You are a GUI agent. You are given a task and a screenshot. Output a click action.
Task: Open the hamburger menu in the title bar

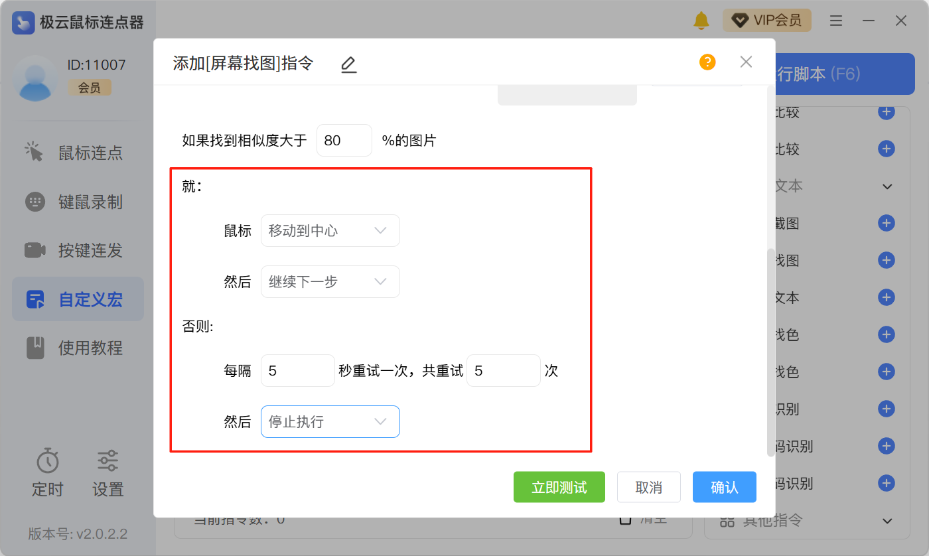[836, 21]
